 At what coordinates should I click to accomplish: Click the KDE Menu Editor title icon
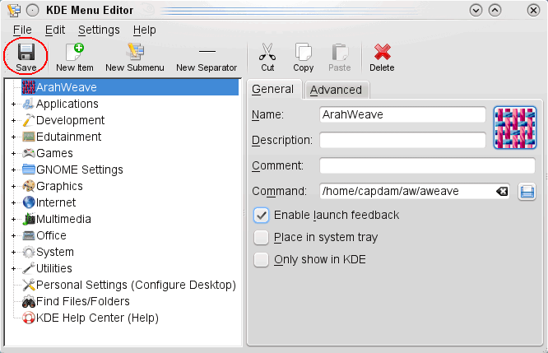coord(14,10)
